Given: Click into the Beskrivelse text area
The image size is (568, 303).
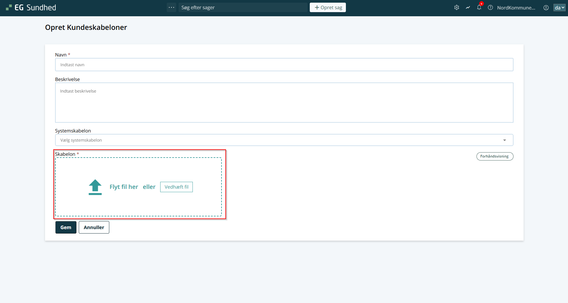Looking at the screenshot, I should 284,103.
